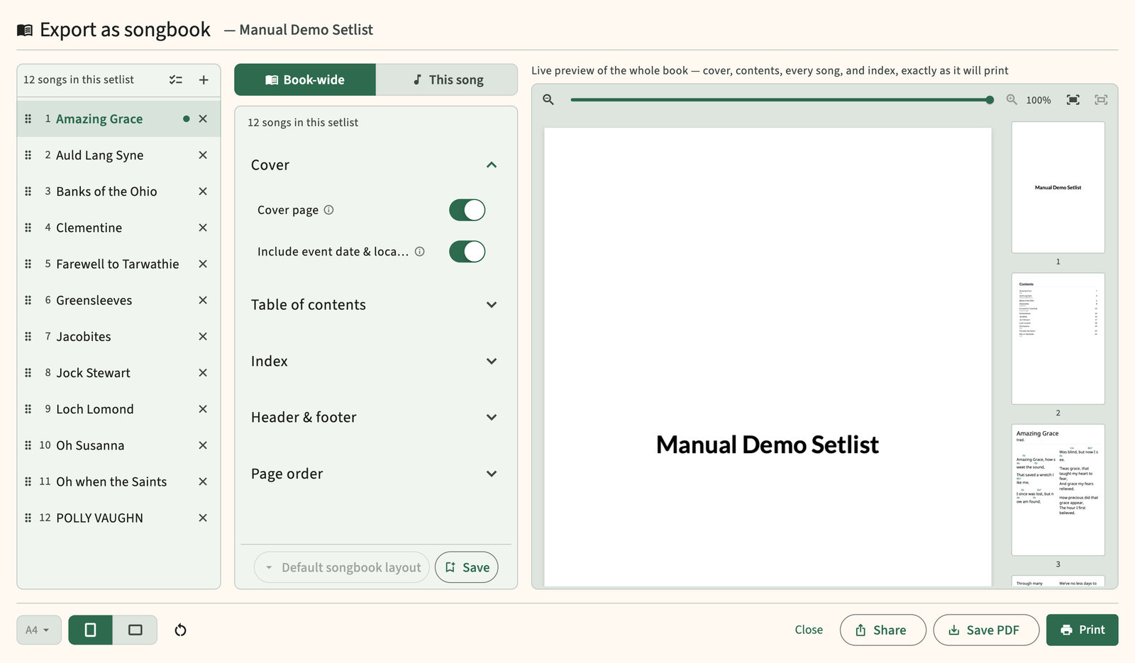Remove POLLY VAUGHN with its X icon
Viewport: 1135px width, 663px height.
(x=203, y=518)
